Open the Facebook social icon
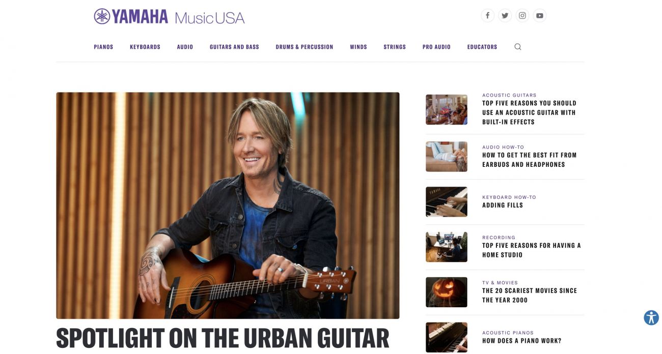The width and height of the screenshot is (662, 354). coord(487,15)
